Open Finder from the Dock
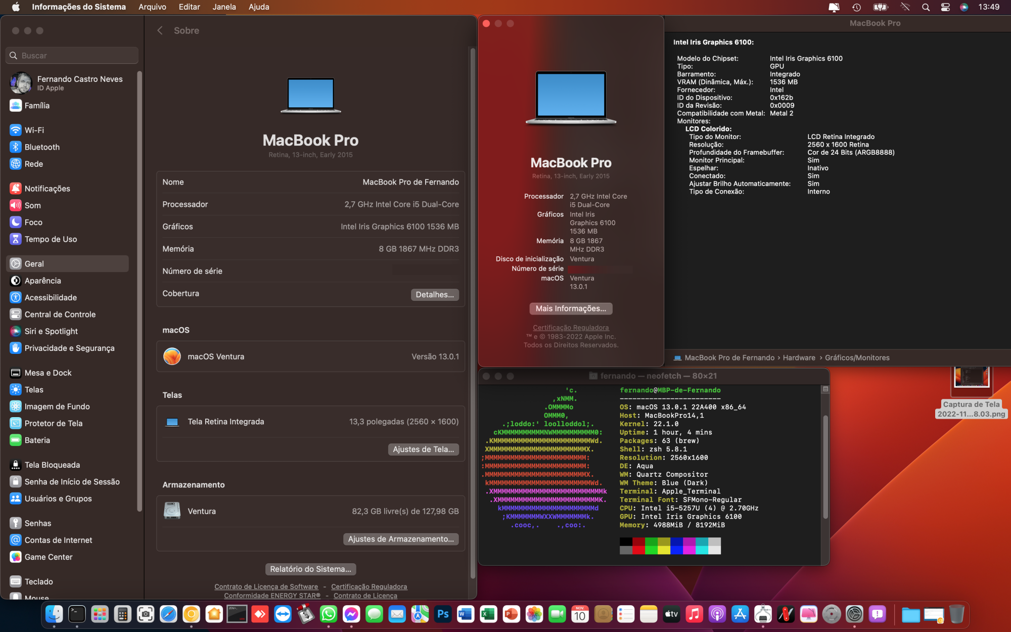This screenshot has width=1011, height=632. click(54, 614)
